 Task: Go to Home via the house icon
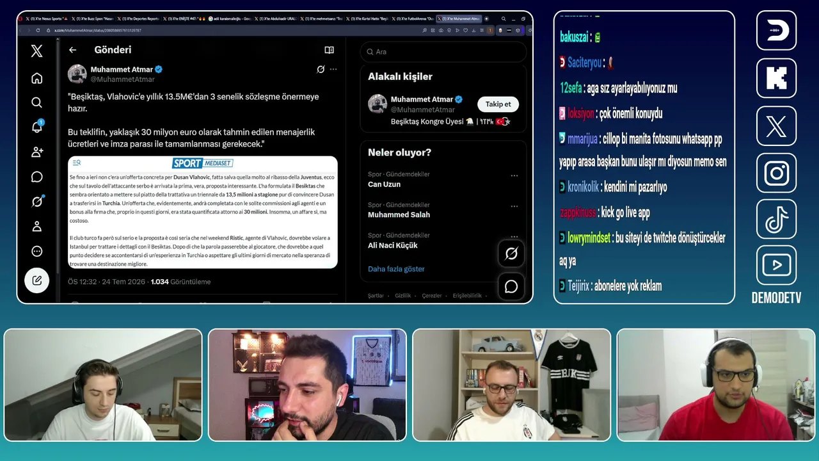tap(37, 78)
